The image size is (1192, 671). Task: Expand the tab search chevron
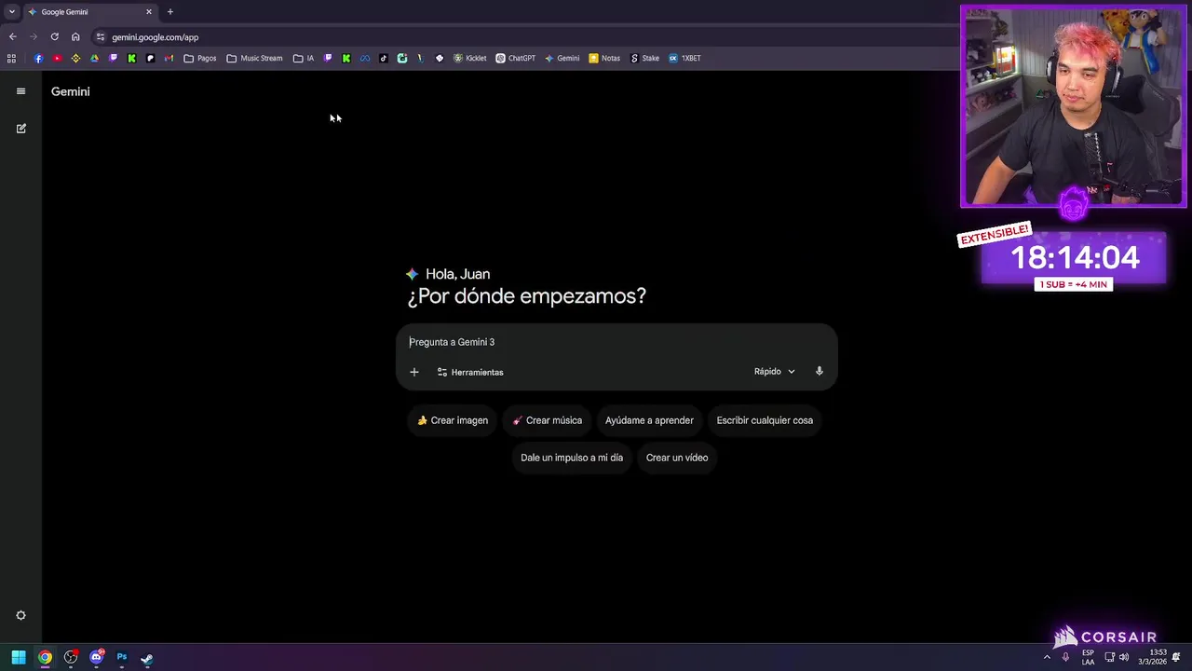point(12,12)
